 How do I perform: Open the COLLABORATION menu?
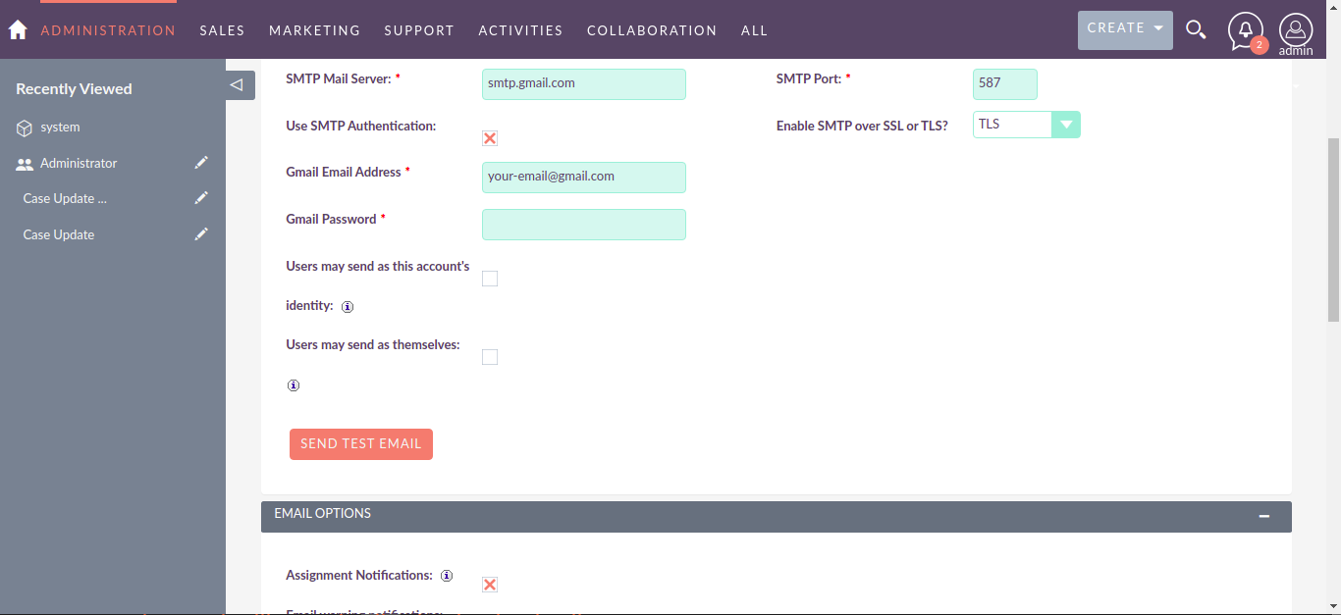coord(651,30)
